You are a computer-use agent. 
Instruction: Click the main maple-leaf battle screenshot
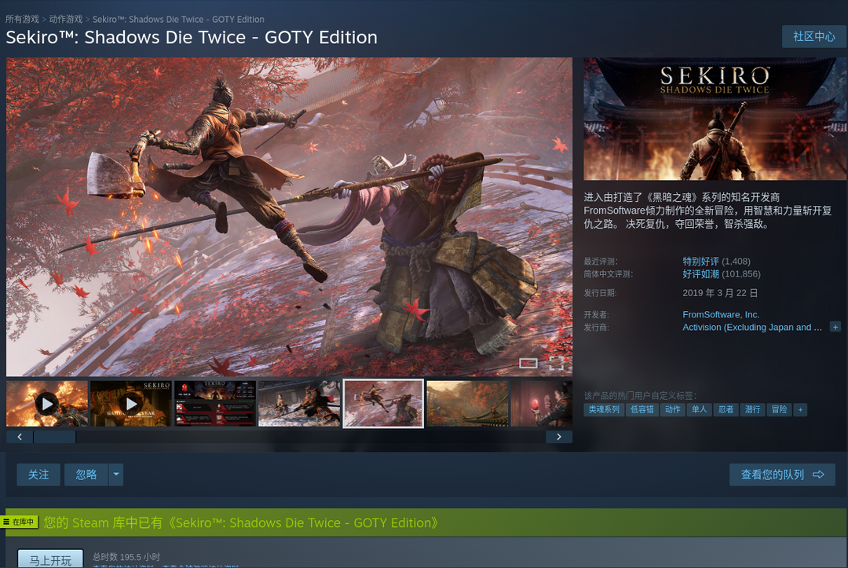pos(289,216)
